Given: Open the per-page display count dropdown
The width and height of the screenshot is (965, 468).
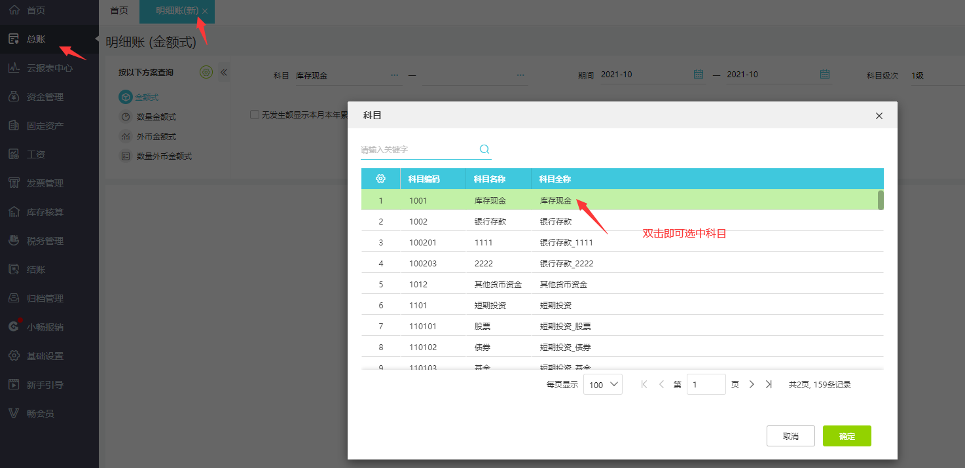Looking at the screenshot, I should (603, 385).
